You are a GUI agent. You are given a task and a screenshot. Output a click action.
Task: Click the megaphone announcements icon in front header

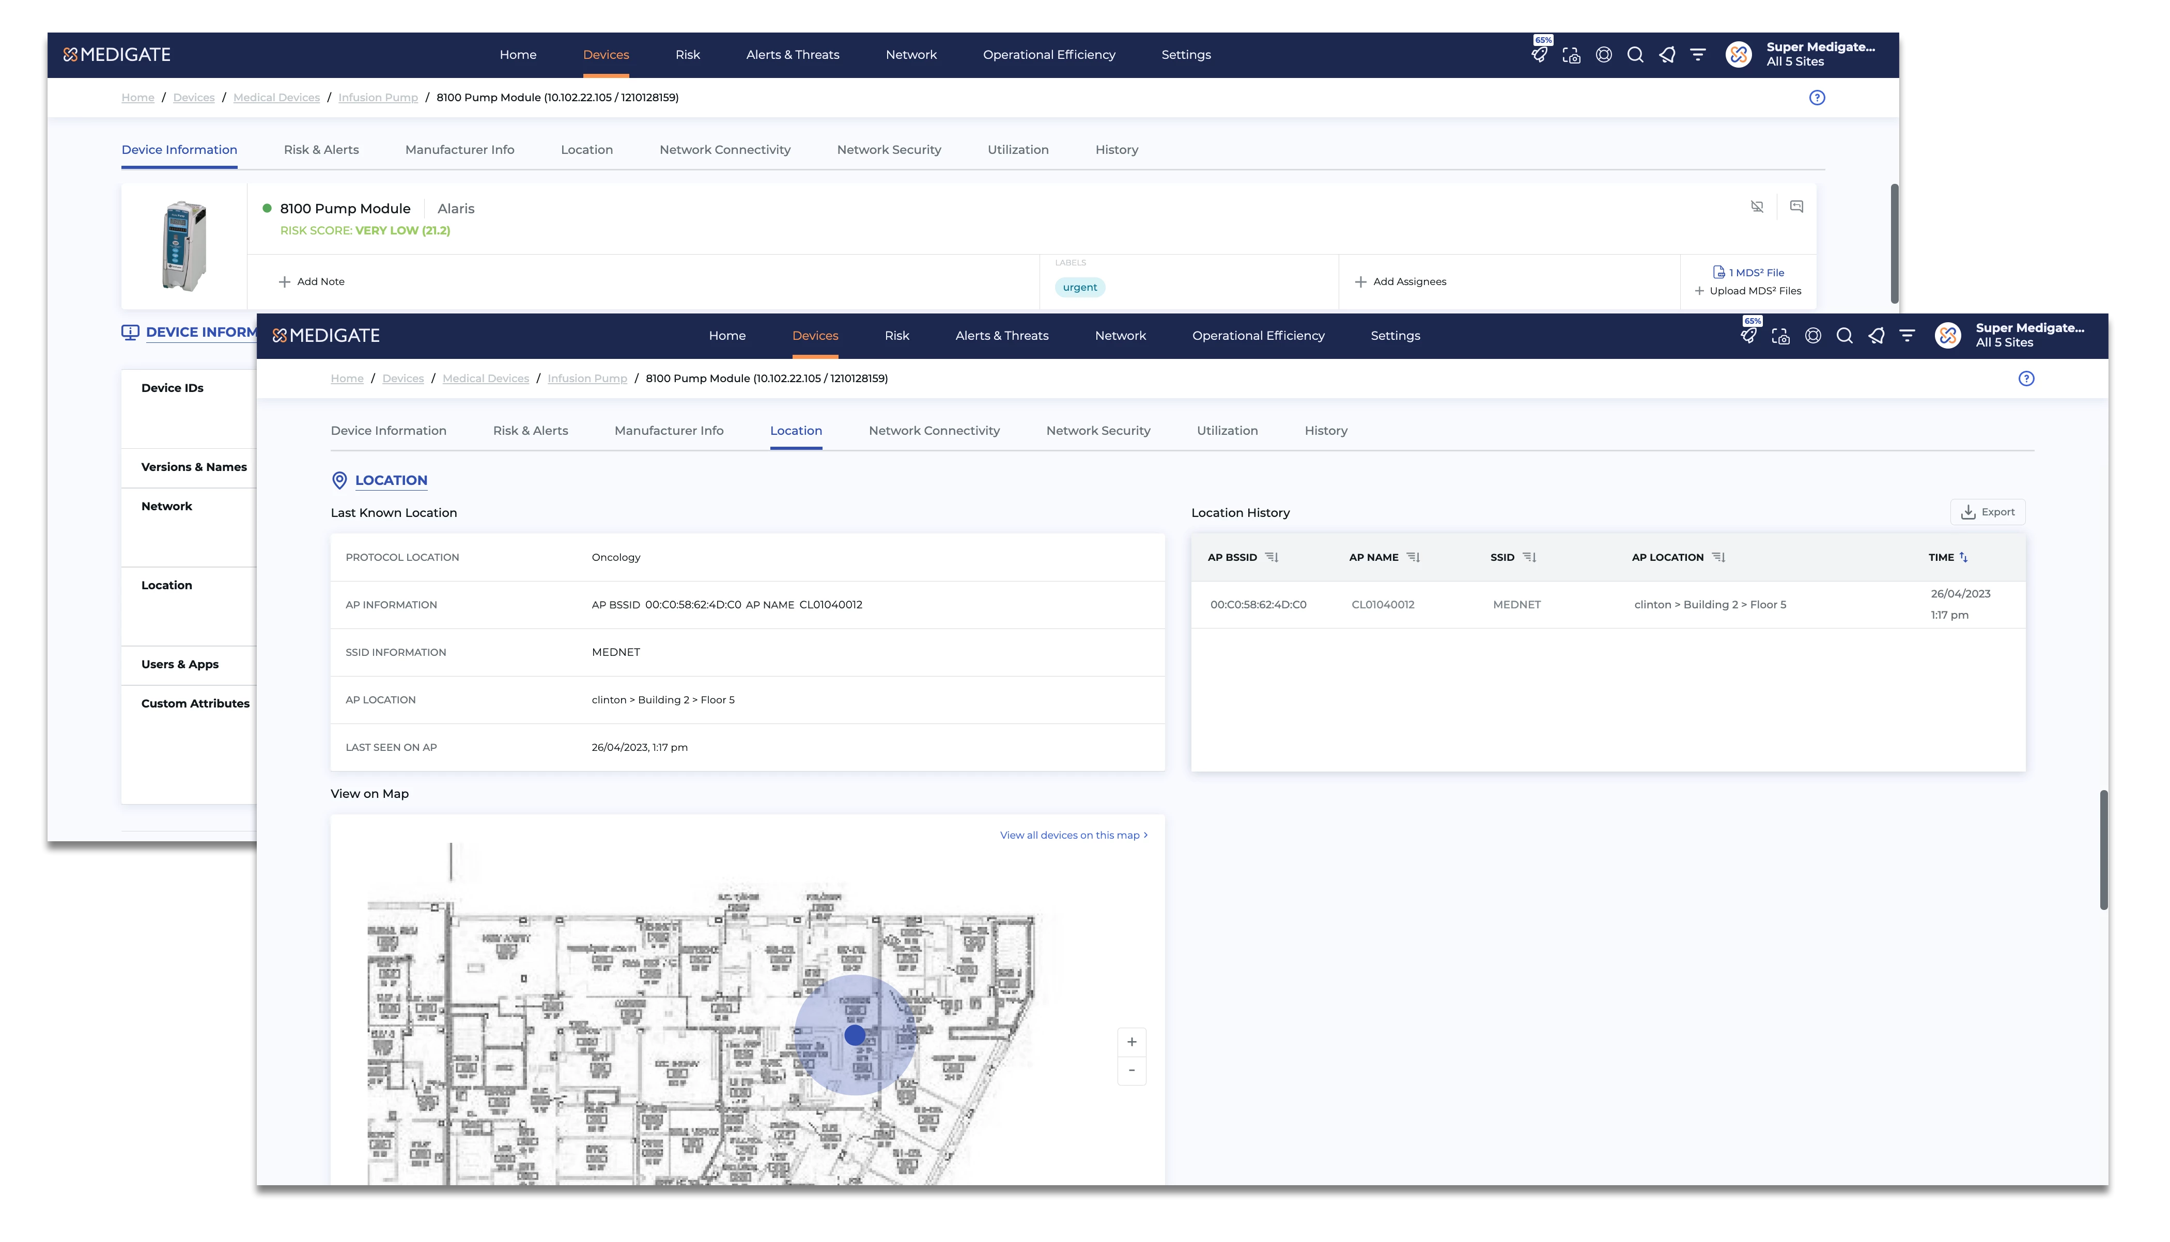click(x=1876, y=336)
